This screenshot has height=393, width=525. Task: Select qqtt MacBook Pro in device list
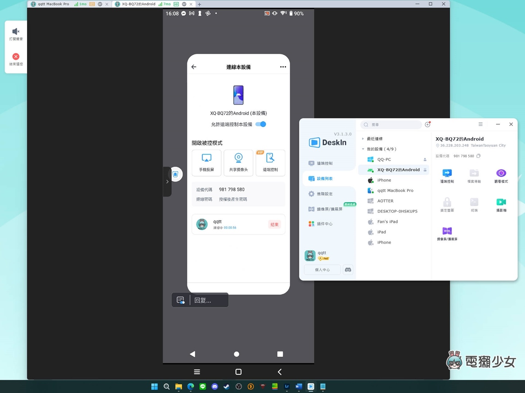[x=394, y=190]
